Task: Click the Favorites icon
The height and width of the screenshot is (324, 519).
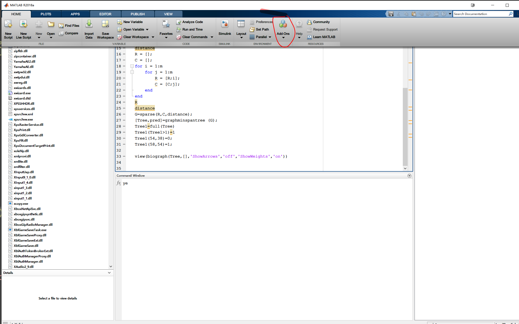Action: 166,24
